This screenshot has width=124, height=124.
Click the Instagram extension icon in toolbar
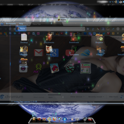point(108,29)
